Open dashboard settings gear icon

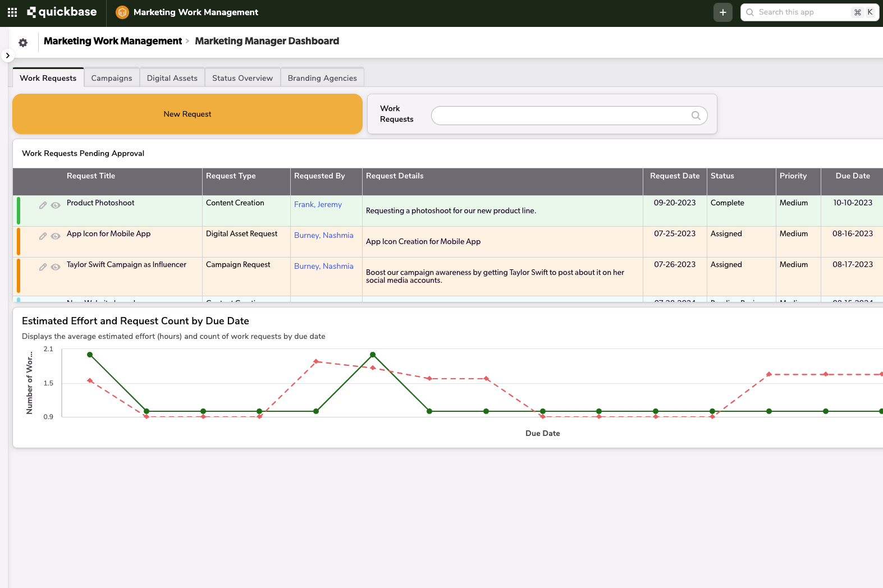23,43
